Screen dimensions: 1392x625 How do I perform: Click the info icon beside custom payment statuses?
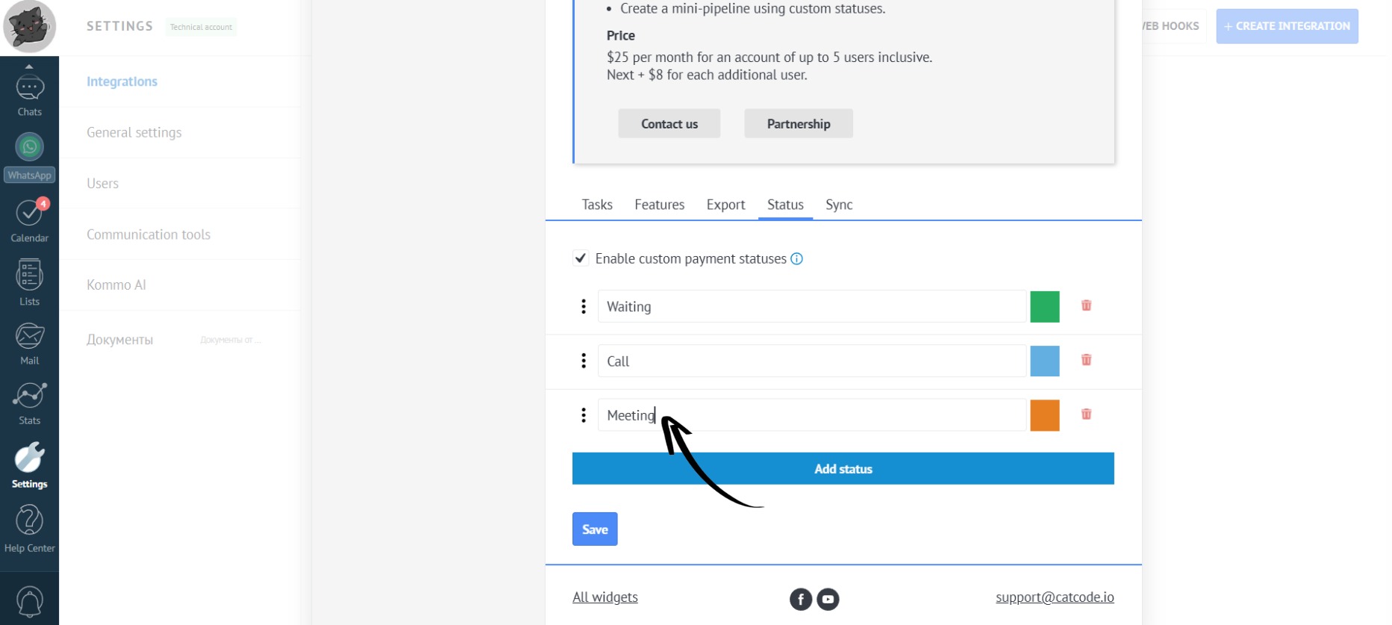pos(796,259)
